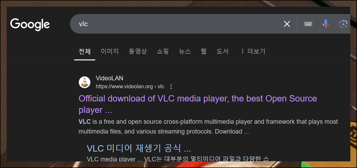This screenshot has width=357, height=168.
Task: Switch to the 도서 tab
Action: point(222,51)
